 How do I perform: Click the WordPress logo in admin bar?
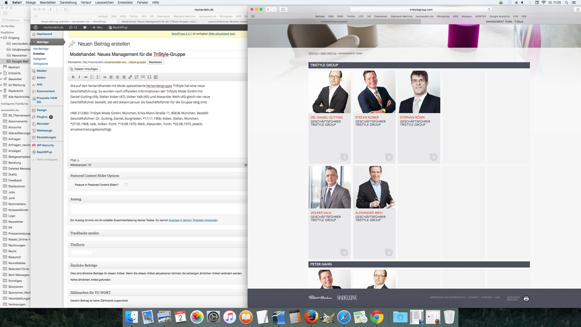click(35, 28)
